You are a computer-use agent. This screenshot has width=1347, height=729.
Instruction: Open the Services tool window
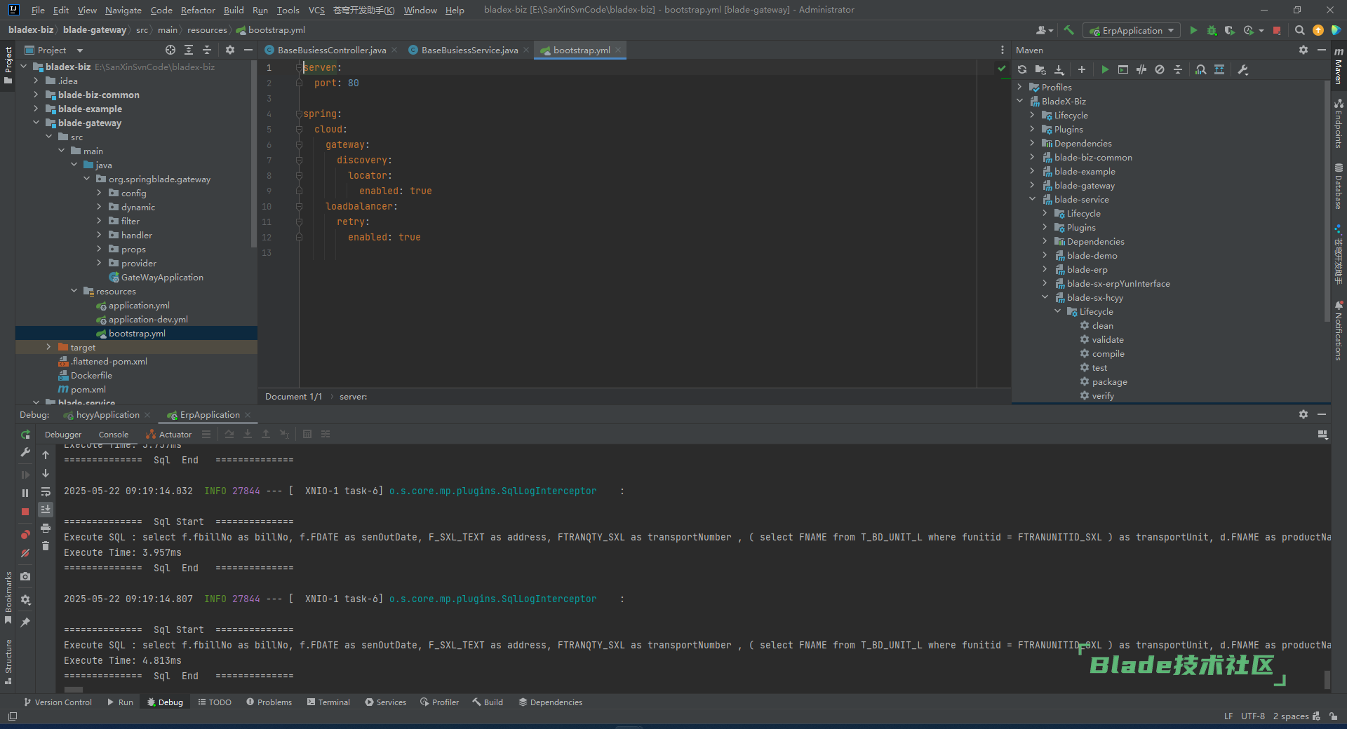[385, 702]
